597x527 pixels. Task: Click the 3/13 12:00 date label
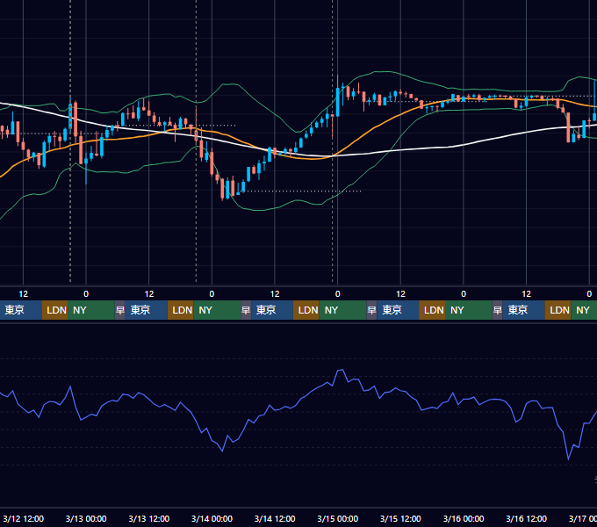[149, 518]
